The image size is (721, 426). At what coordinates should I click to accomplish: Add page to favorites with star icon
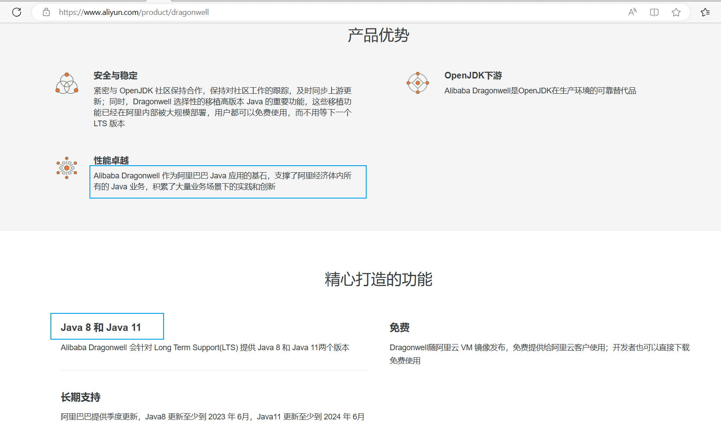(x=676, y=12)
